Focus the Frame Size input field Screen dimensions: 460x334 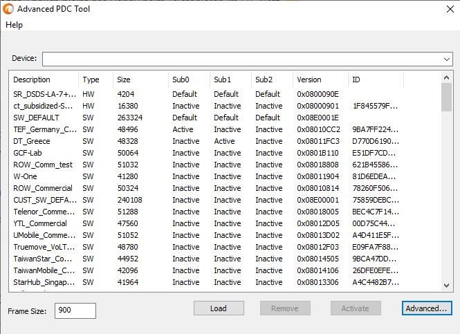pyautogui.click(x=75, y=310)
